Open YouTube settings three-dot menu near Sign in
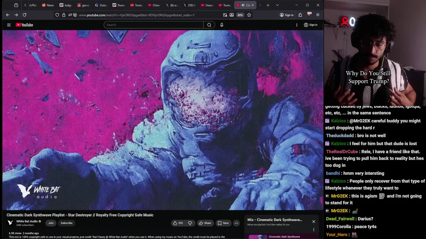The image size is (426, 239). tap(297, 25)
